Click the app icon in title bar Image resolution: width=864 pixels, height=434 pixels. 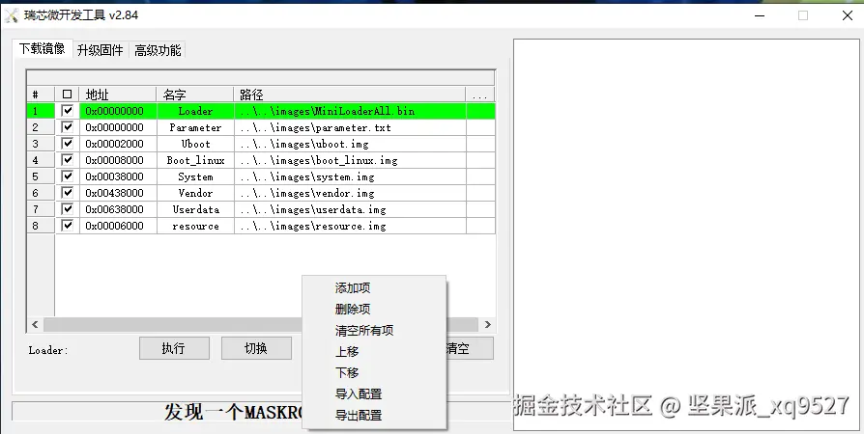tap(12, 15)
